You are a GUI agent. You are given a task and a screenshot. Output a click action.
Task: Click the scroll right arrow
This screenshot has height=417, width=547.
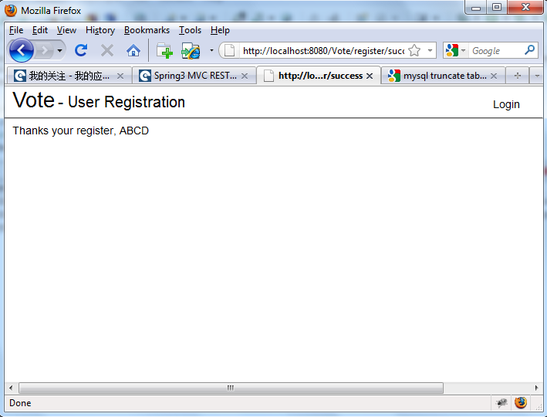[536, 388]
